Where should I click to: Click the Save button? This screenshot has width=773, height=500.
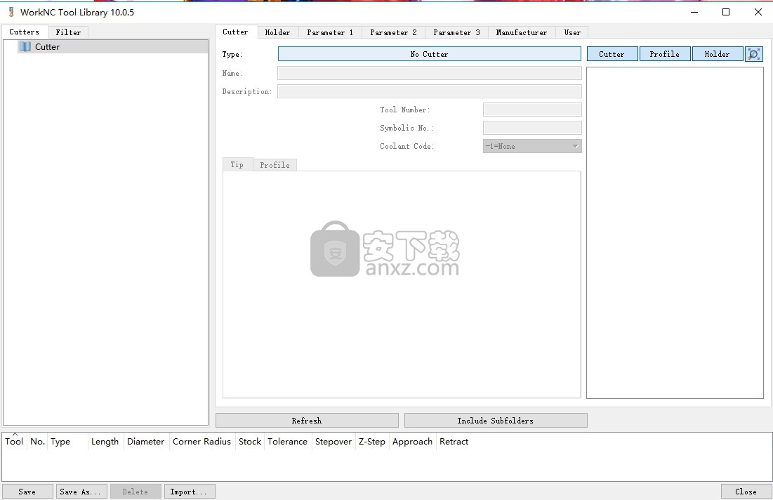click(27, 492)
